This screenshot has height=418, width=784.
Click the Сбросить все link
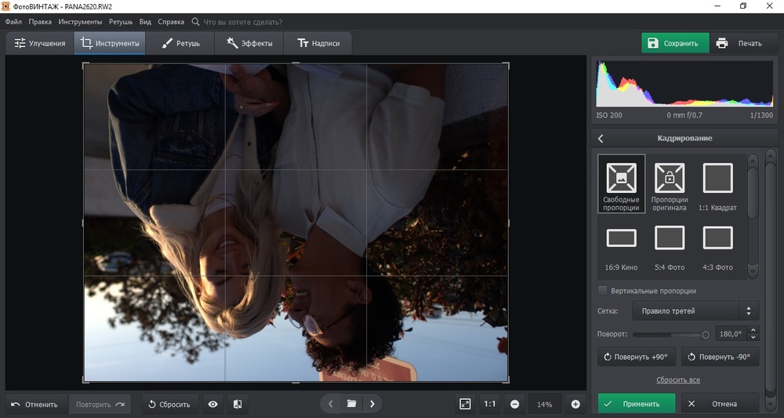click(677, 380)
